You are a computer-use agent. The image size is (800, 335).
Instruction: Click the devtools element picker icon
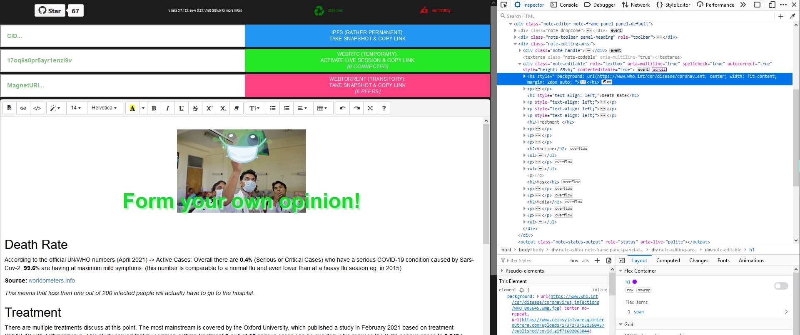tap(504, 5)
